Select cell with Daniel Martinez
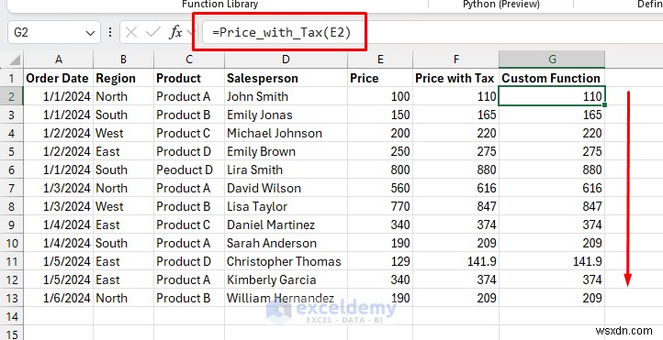Viewport: 663px width, 340px height. [x=286, y=225]
